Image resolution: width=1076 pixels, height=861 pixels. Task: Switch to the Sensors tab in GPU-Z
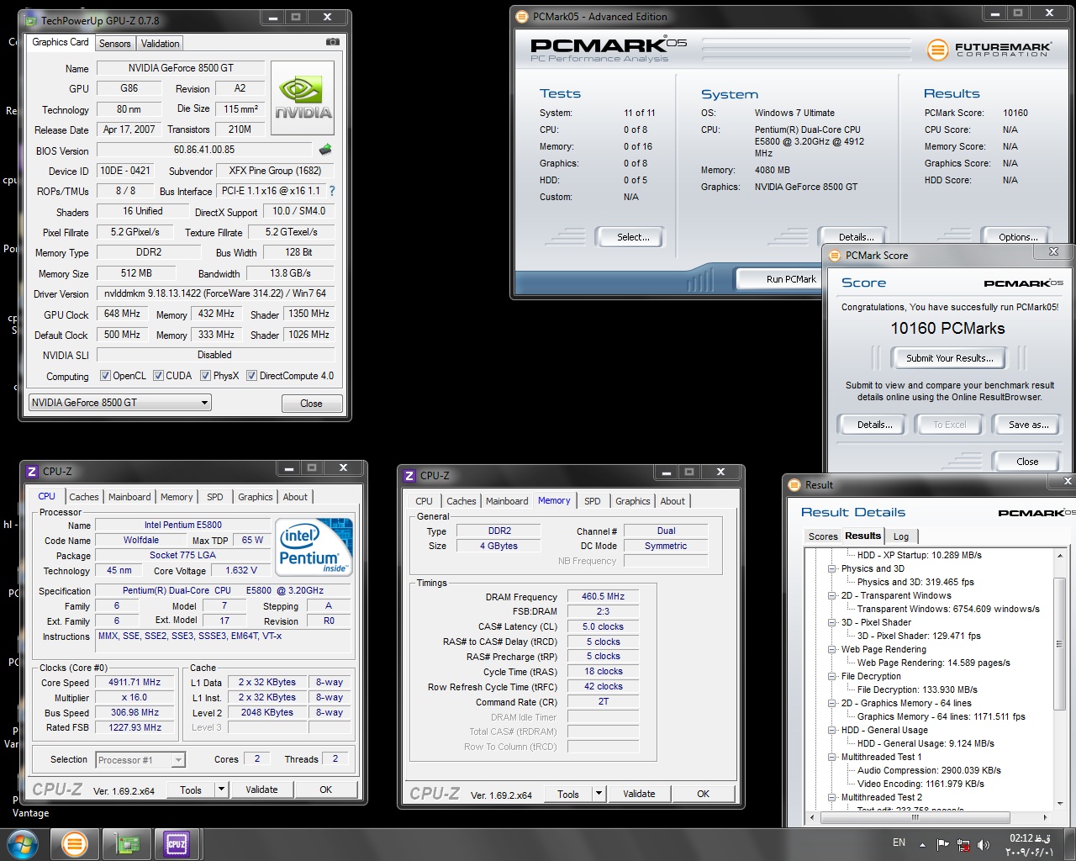(114, 44)
